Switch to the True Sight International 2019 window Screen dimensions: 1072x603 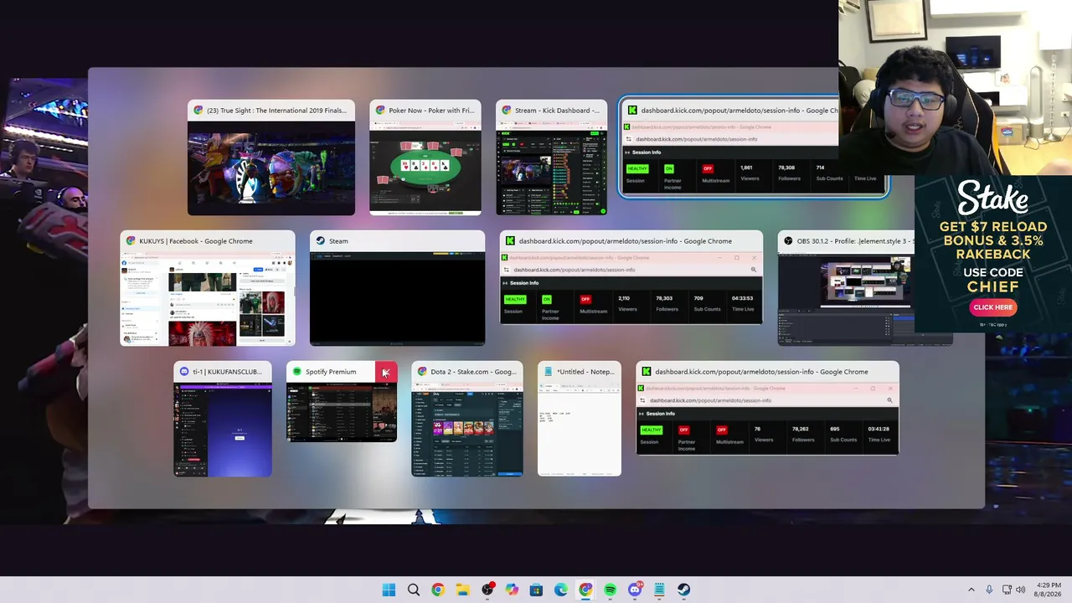click(271, 157)
